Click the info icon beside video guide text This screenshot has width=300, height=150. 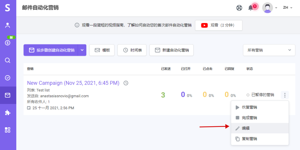[77, 25]
